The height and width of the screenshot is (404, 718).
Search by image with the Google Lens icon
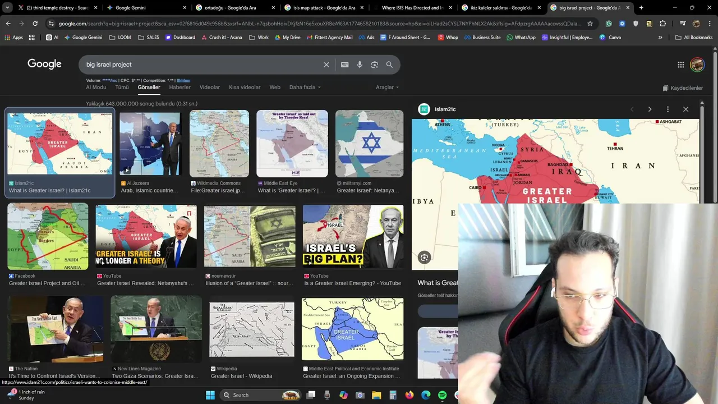(375, 65)
